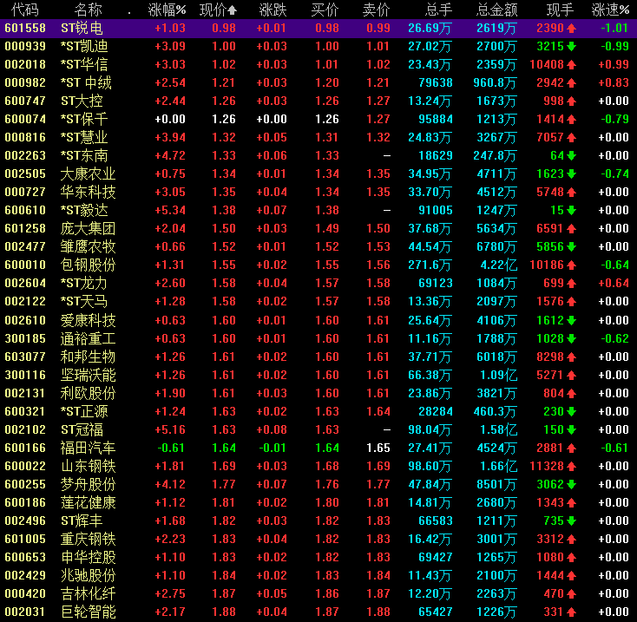Select *ST毅达 stock name
Screen dimensions: 637x622
84,210
